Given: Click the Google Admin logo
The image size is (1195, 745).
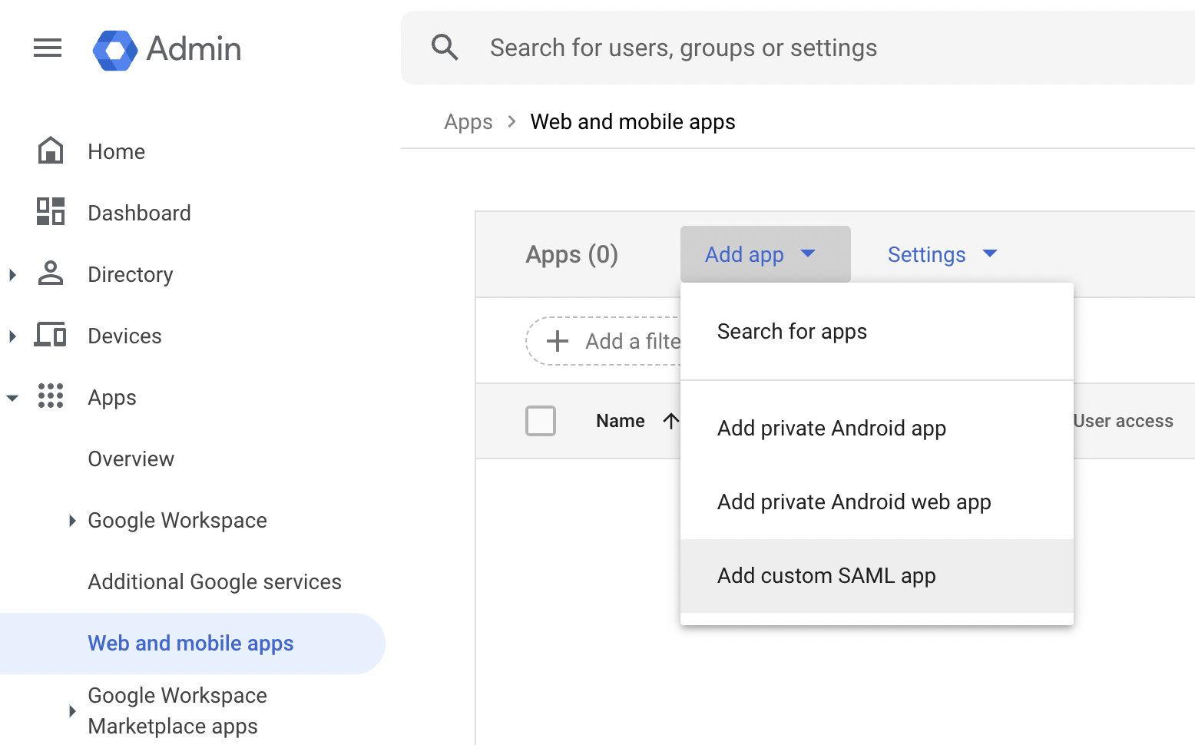Looking at the screenshot, I should coord(167,49).
